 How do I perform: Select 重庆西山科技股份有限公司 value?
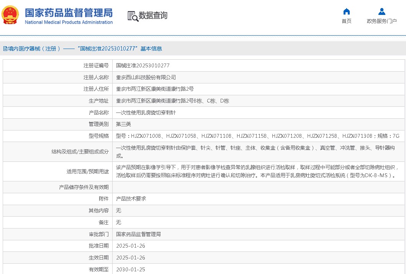[146, 77]
